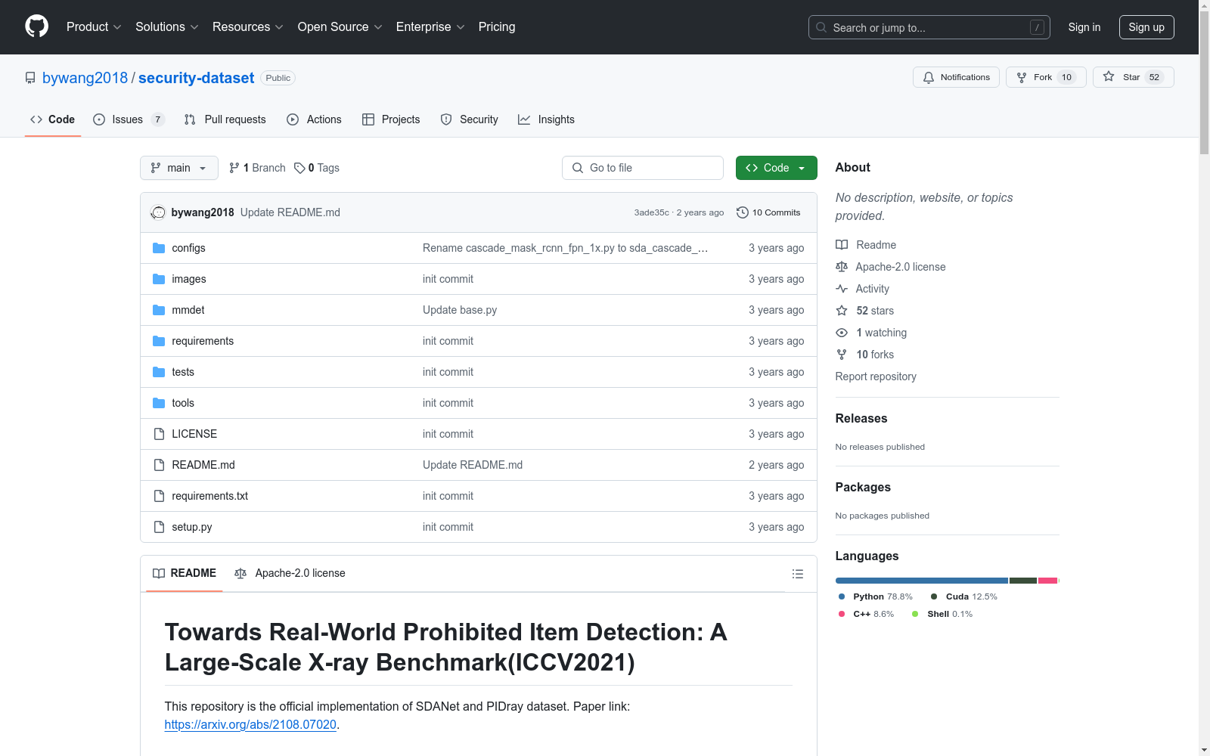
Task: Expand the Open Source menu
Action: [340, 26]
